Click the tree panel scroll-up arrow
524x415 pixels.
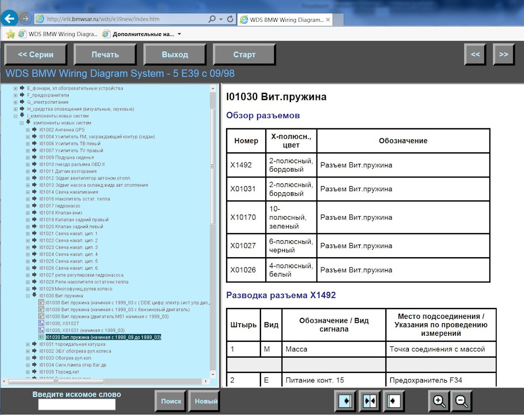[212, 88]
